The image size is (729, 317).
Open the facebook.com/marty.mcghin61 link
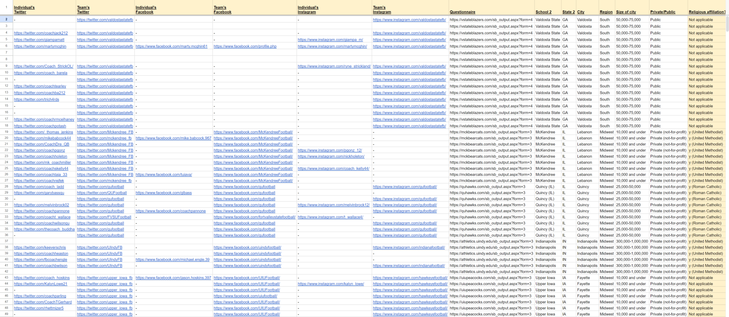172,46
